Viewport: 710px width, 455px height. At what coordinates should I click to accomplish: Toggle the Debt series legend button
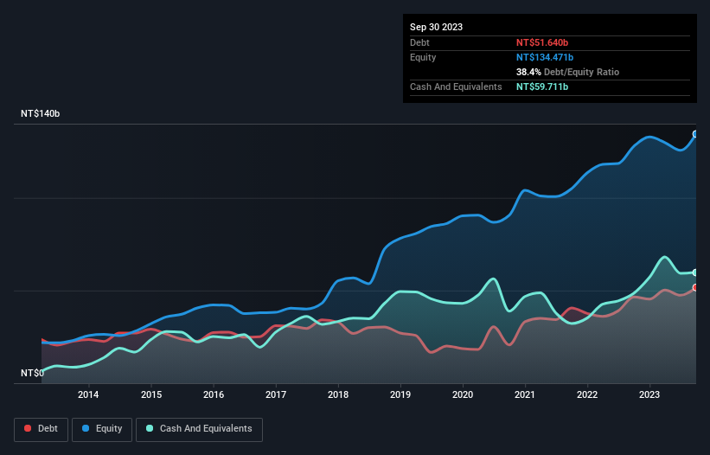point(42,429)
